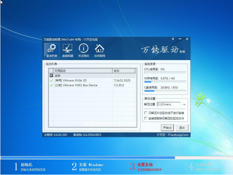Click 0.67G / 4G memory value

[x=167, y=78]
